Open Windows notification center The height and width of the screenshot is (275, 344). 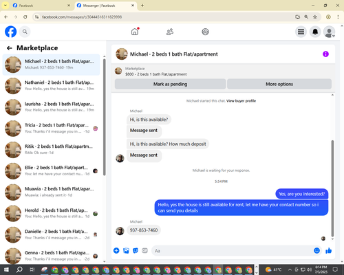(x=335, y=269)
